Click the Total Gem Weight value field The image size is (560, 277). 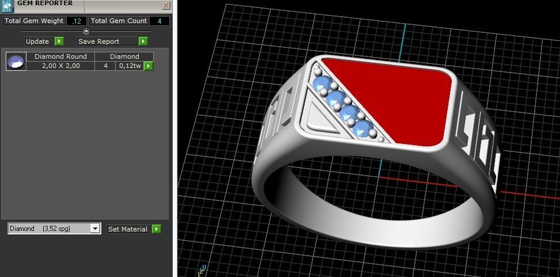77,21
